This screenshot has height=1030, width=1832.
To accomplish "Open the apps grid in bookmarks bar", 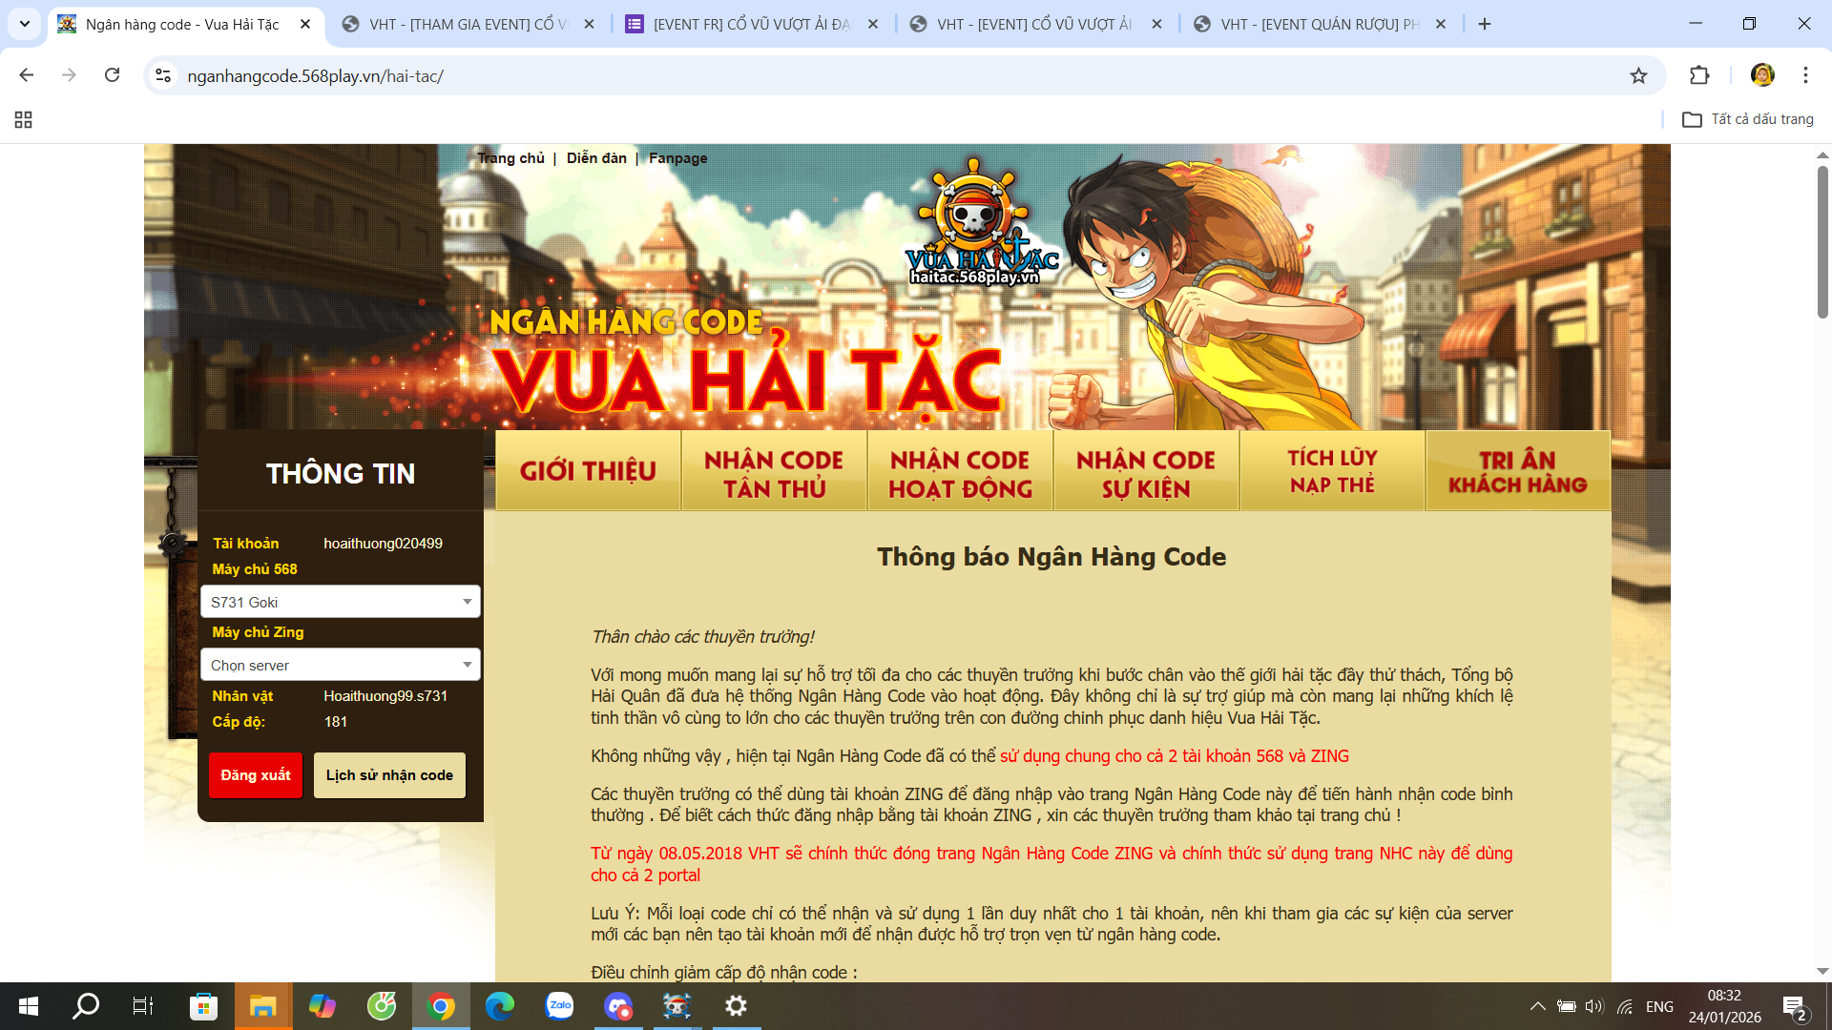I will (24, 119).
